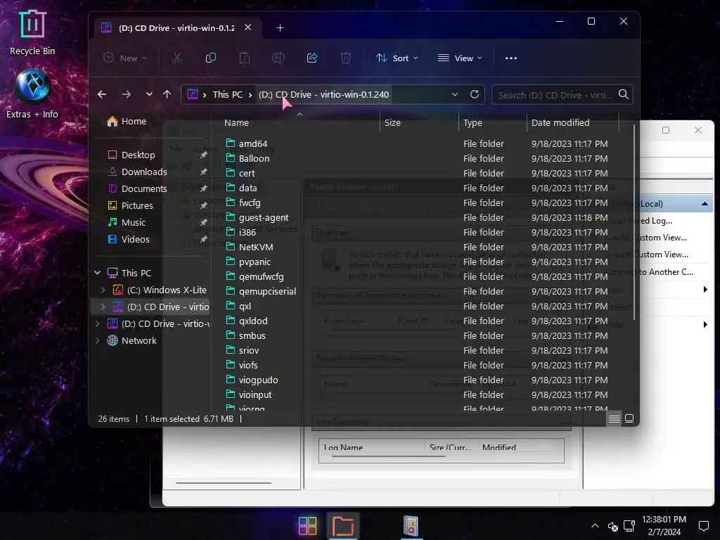This screenshot has width=720, height=540.
Task: Add a new Explorer tab
Action: [x=280, y=28]
